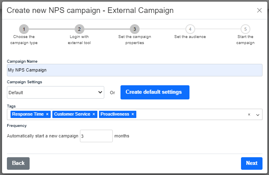269x175 pixels.
Task: Select step 3 circle in wizard
Action: [x=135, y=29]
